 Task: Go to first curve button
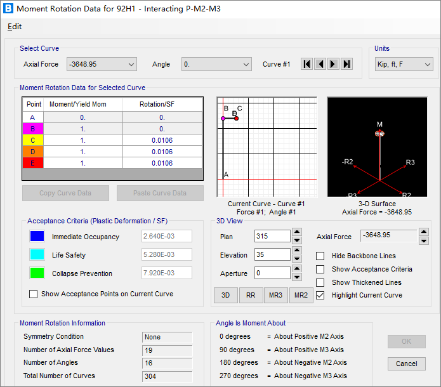(x=307, y=64)
